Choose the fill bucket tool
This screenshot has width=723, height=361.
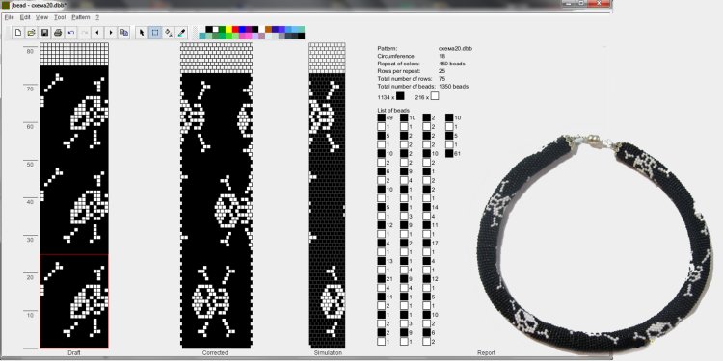coord(169,32)
